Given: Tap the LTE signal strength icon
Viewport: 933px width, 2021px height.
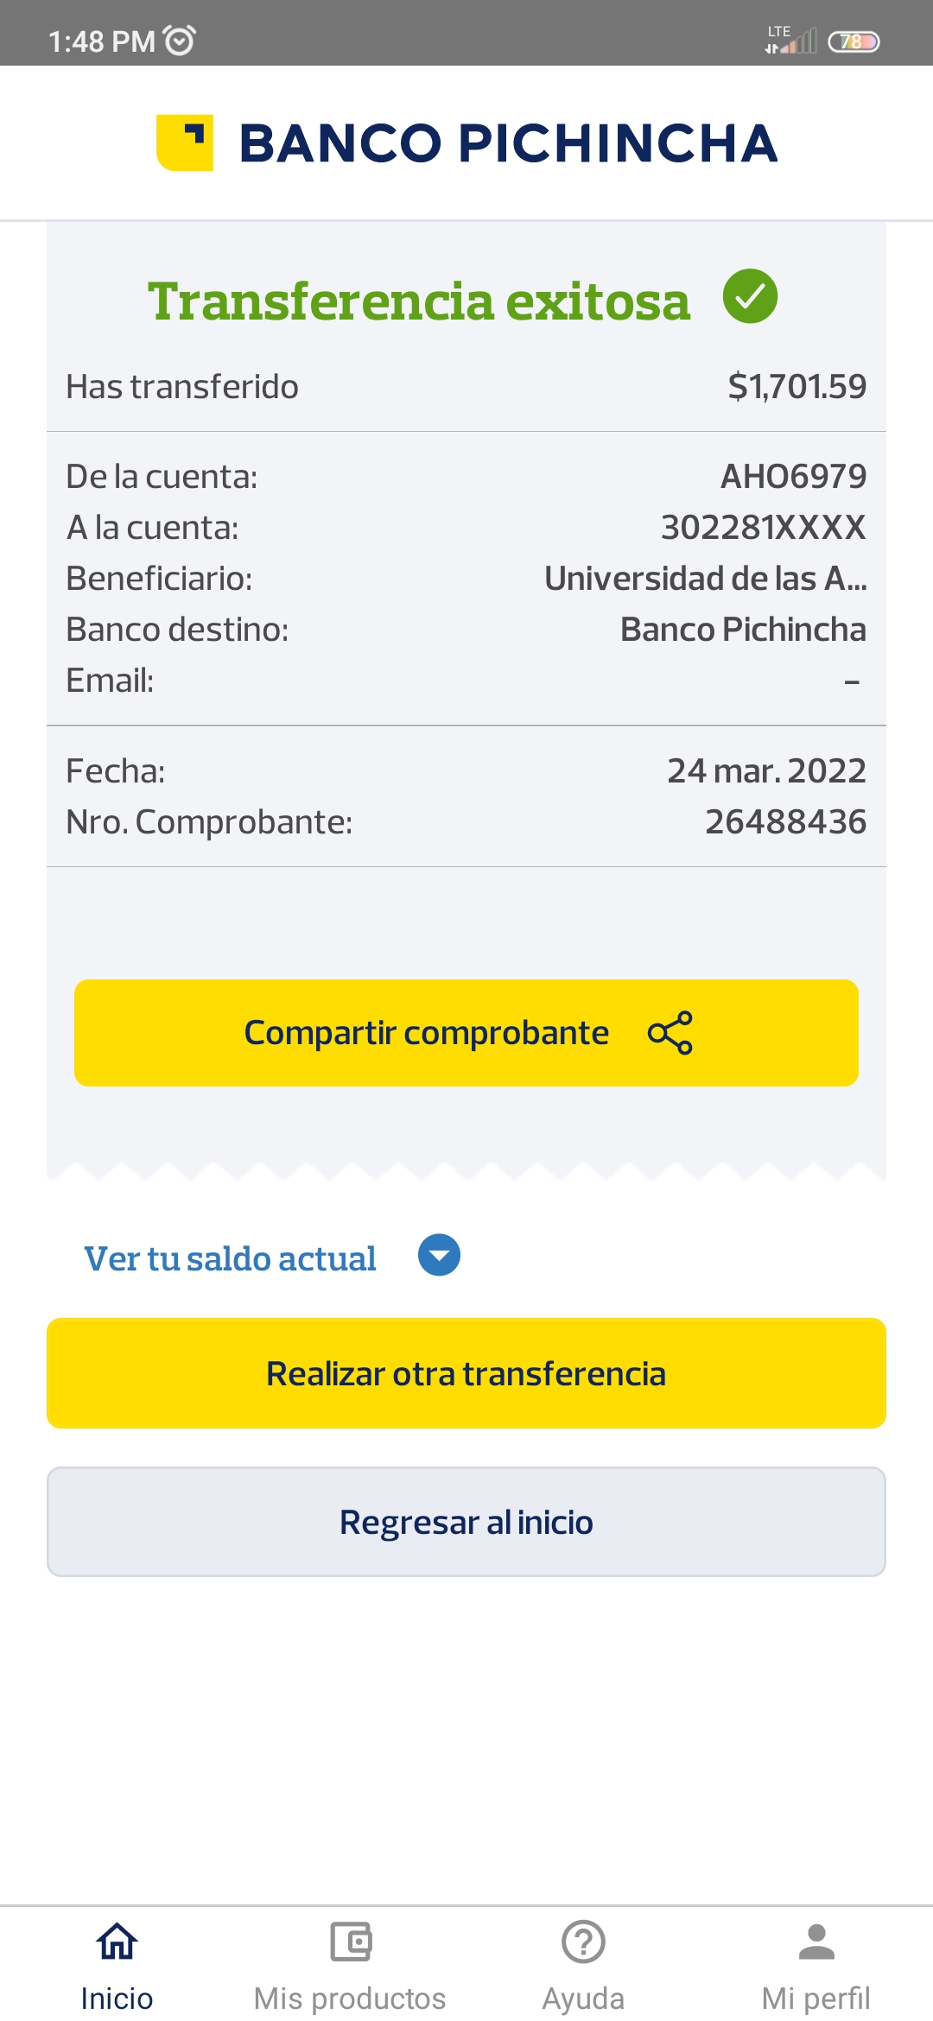Looking at the screenshot, I should (x=791, y=40).
